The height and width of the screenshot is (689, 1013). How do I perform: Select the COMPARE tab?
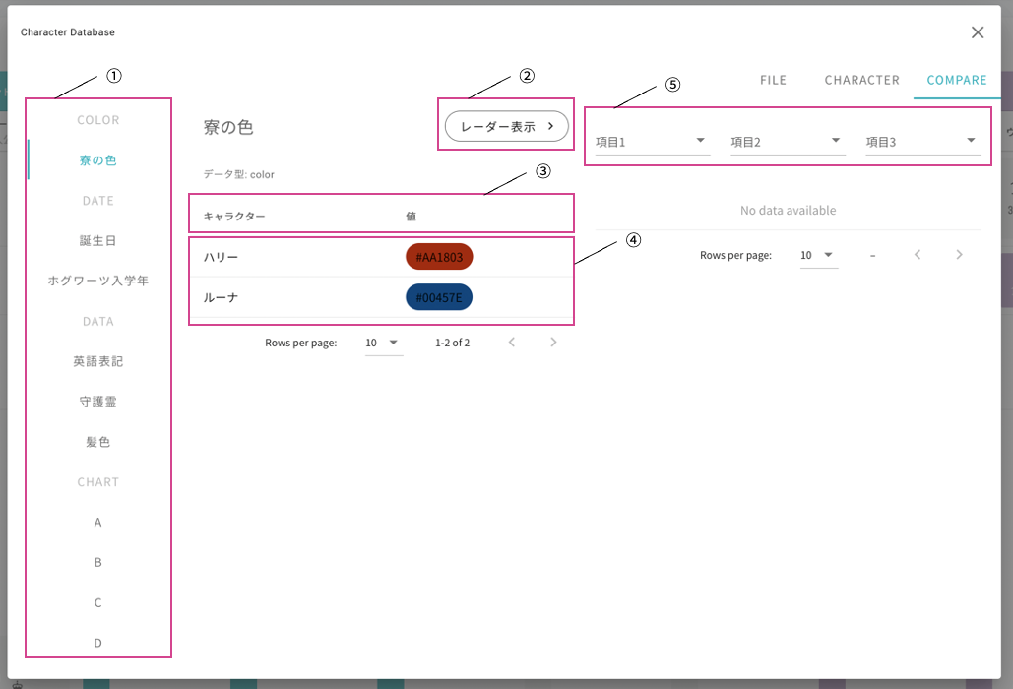pos(957,80)
